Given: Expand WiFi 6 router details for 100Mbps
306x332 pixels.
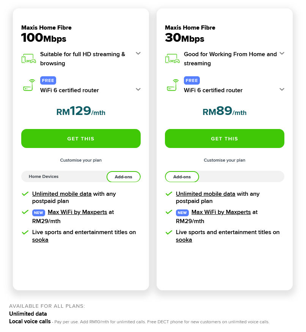Looking at the screenshot, I should coord(138,89).
